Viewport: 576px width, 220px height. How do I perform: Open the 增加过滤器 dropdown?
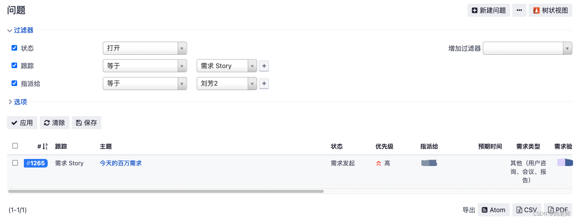[x=567, y=48]
